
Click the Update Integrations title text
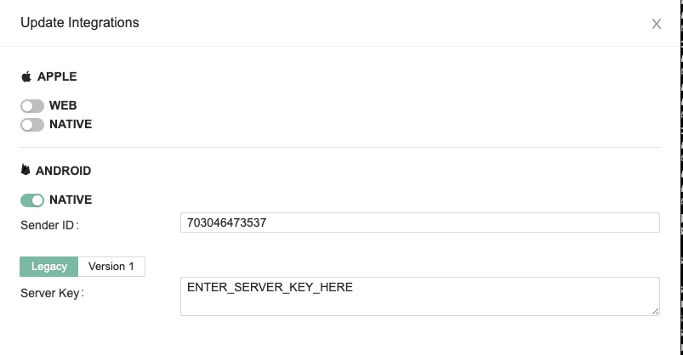[80, 23]
